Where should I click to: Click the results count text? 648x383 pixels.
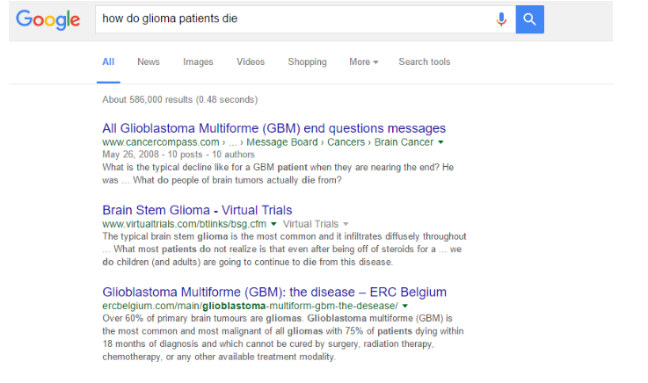coord(180,99)
